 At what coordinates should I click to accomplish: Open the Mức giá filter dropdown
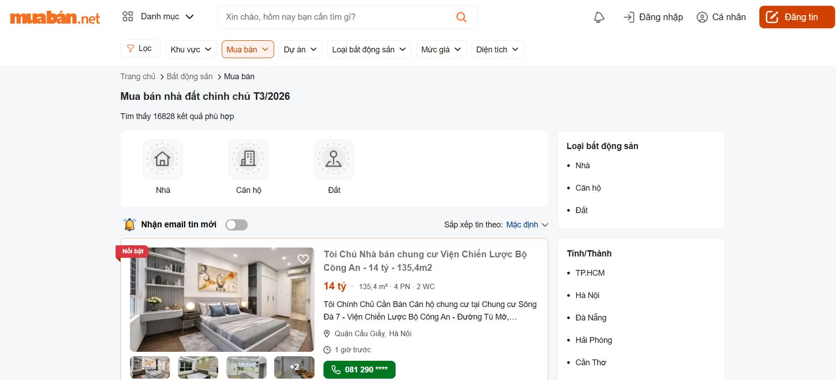click(441, 49)
